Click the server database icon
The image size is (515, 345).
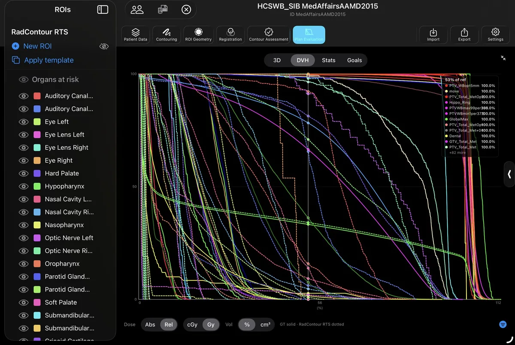coord(163,9)
